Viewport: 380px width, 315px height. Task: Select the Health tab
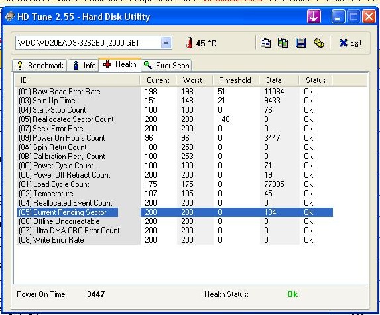(x=120, y=64)
